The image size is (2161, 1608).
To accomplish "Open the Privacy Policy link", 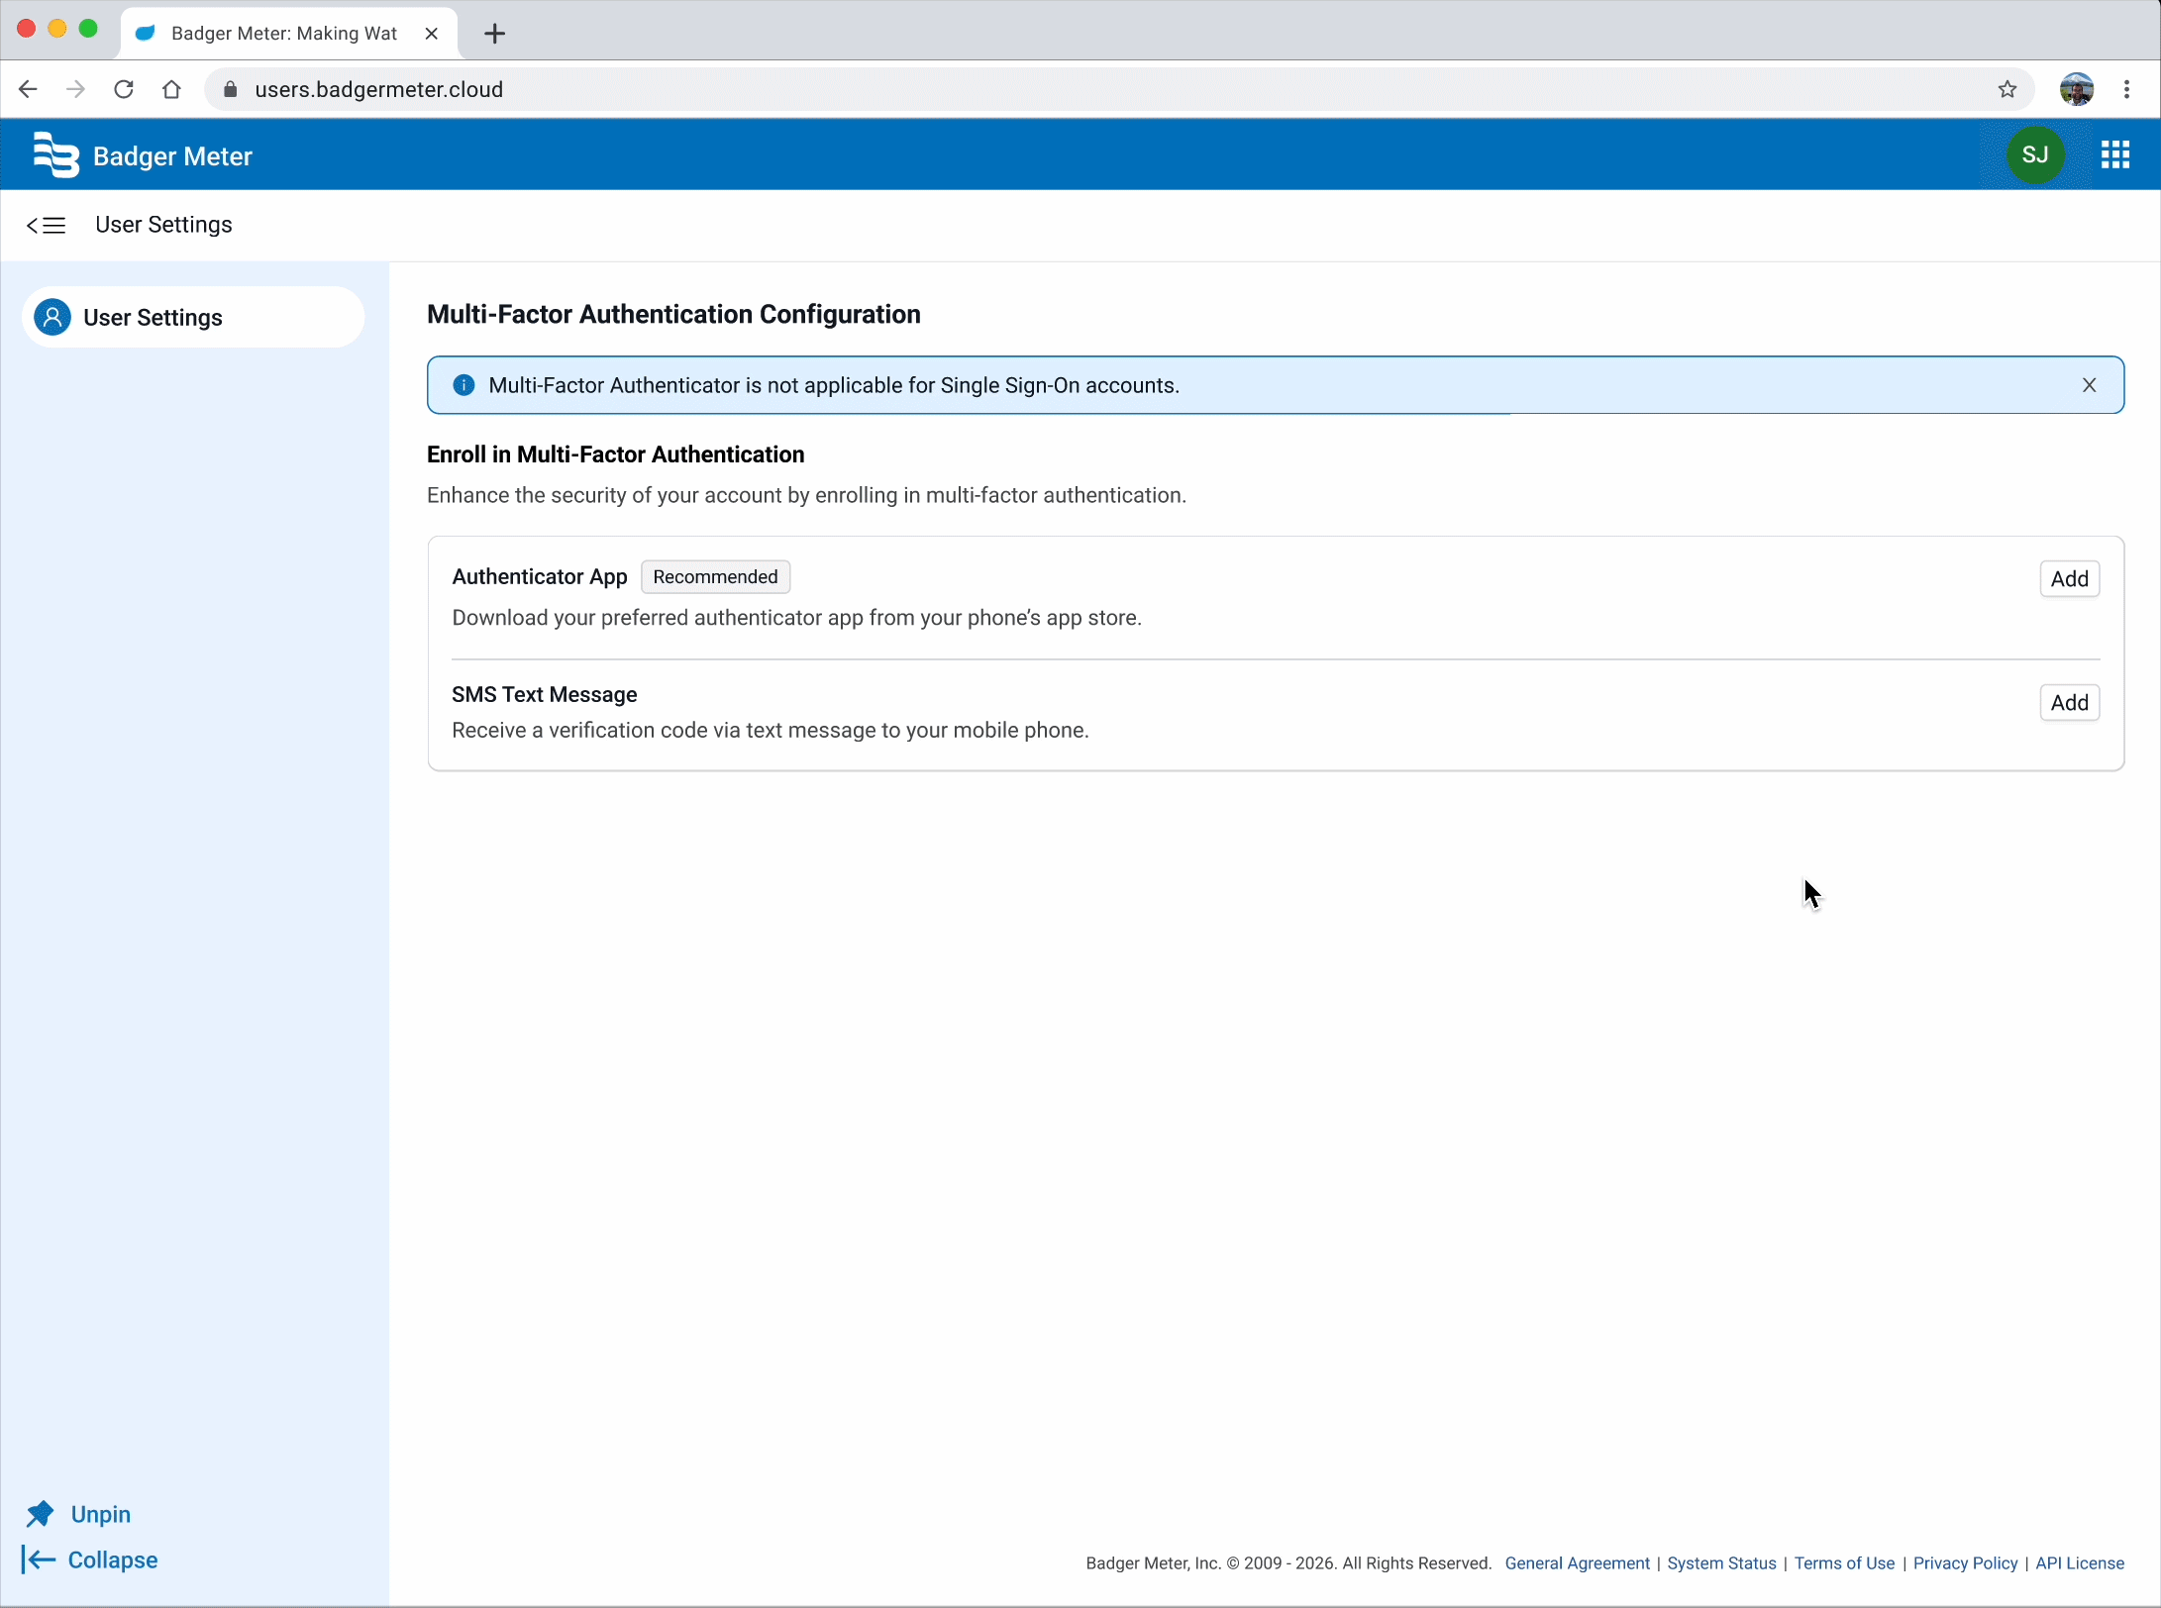I will point(1965,1563).
